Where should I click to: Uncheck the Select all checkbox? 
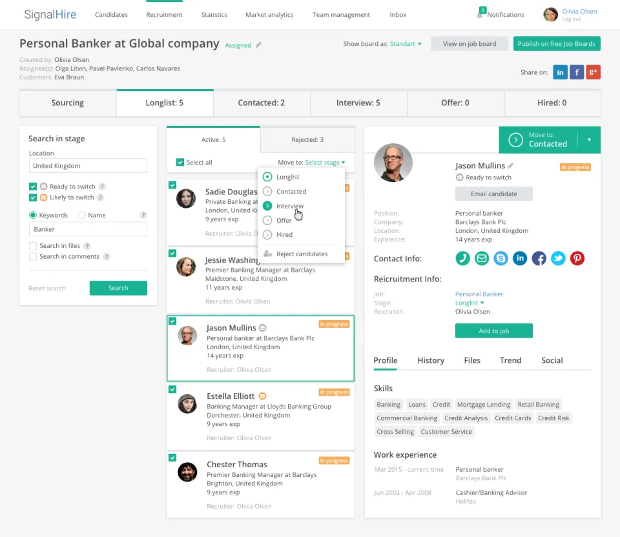(x=180, y=163)
